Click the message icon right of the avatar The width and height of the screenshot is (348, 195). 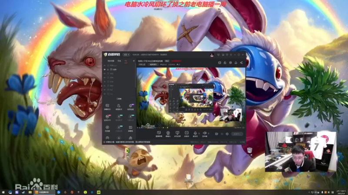(x=219, y=55)
